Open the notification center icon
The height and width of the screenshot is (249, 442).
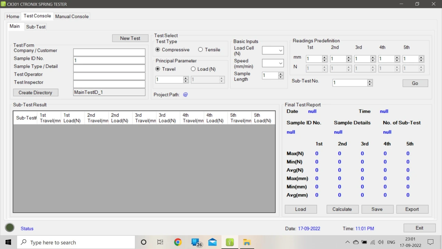pyautogui.click(x=431, y=242)
